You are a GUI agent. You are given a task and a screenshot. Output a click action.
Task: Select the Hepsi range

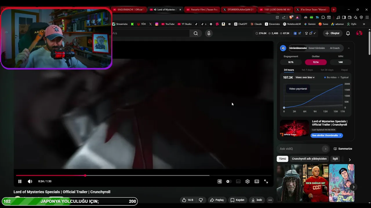click(x=344, y=70)
